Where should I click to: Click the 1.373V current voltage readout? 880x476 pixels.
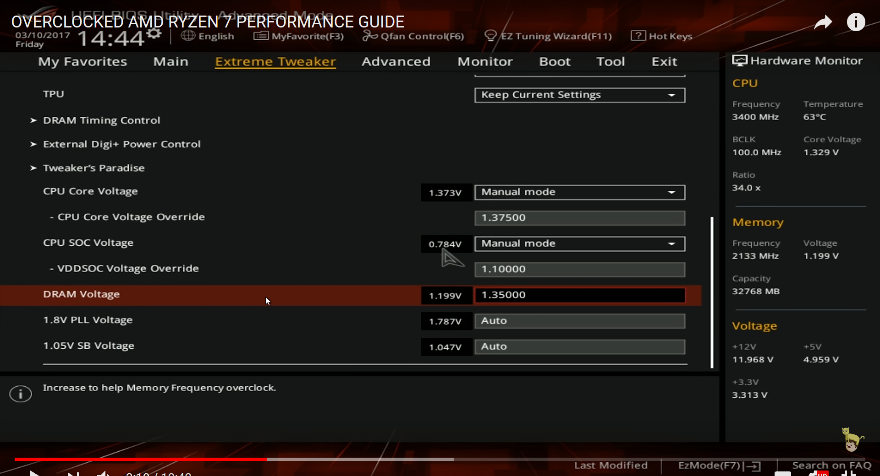(445, 193)
